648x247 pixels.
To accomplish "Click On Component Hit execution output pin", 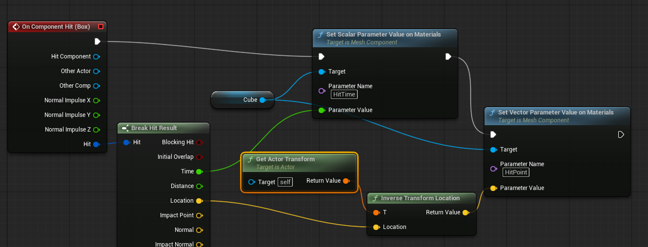I will click(98, 41).
